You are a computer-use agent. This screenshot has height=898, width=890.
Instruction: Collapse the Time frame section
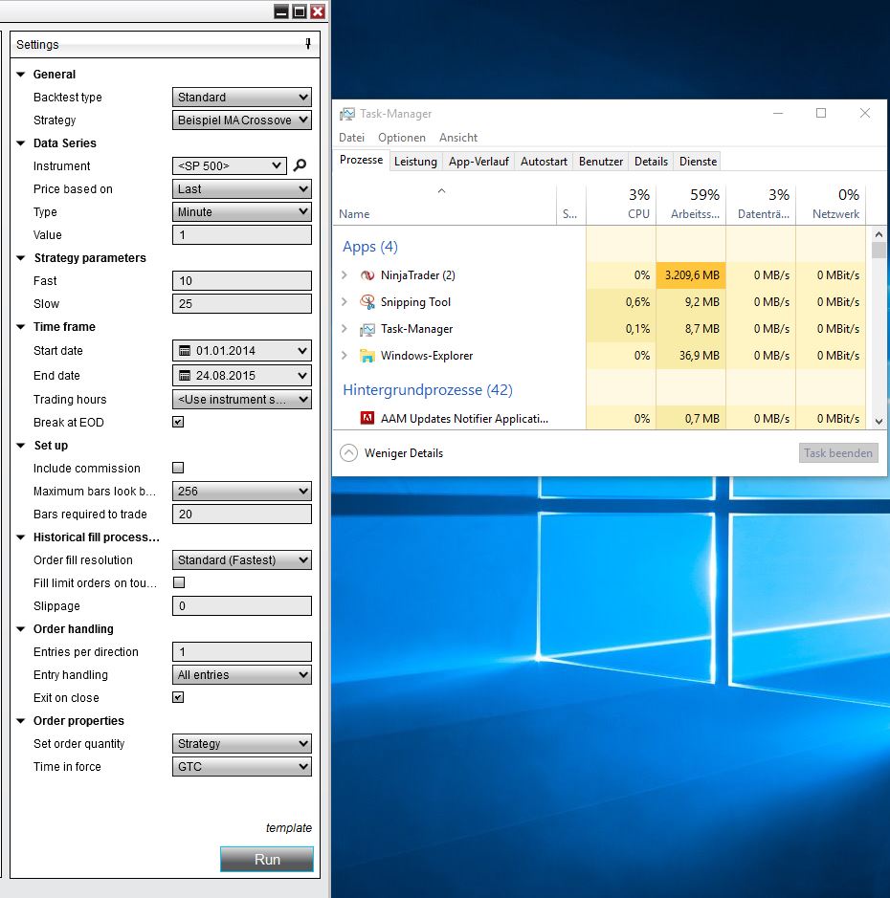point(21,326)
